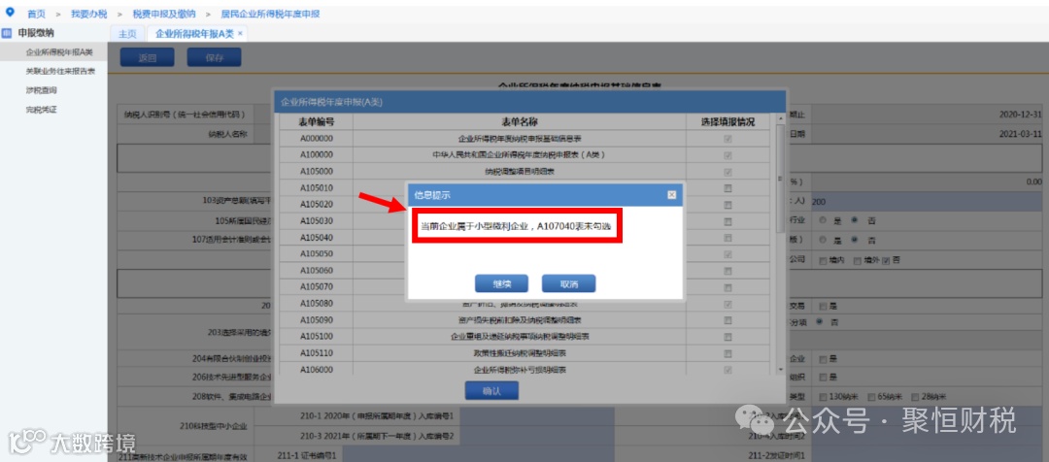This screenshot has height=462, width=1049.
Task: Click the 2020-12-31 end date value
Action: pos(1020,115)
